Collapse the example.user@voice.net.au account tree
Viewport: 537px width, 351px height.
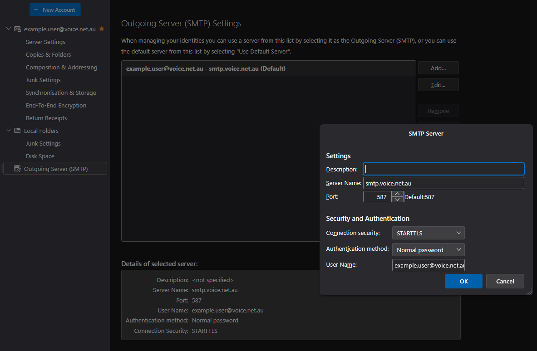(8, 29)
